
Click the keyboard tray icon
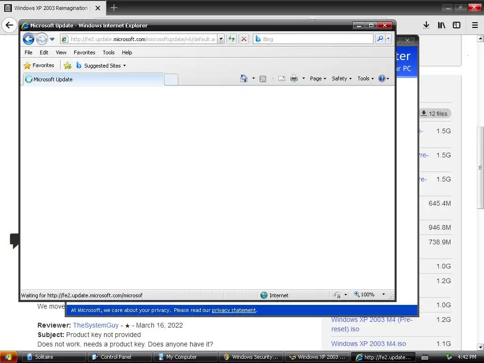coord(425,357)
